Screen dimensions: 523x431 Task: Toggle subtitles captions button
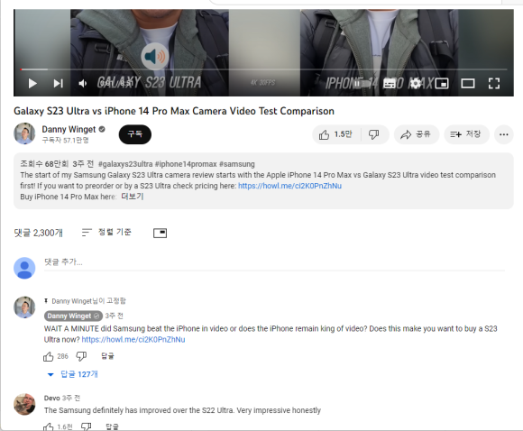390,83
